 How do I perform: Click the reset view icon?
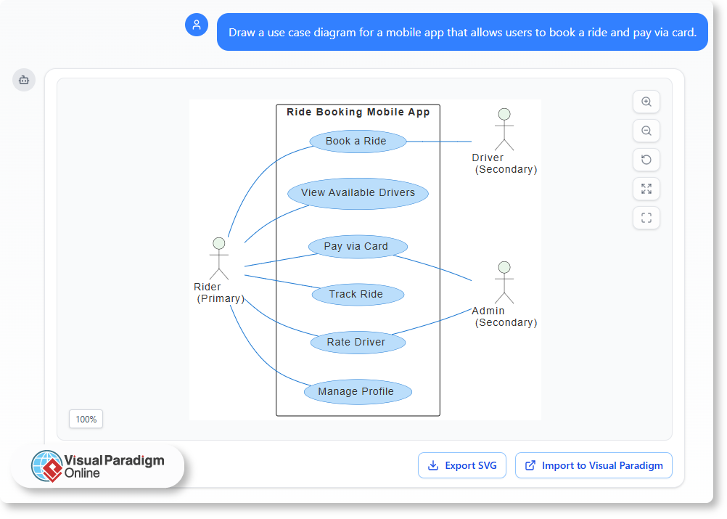(646, 160)
